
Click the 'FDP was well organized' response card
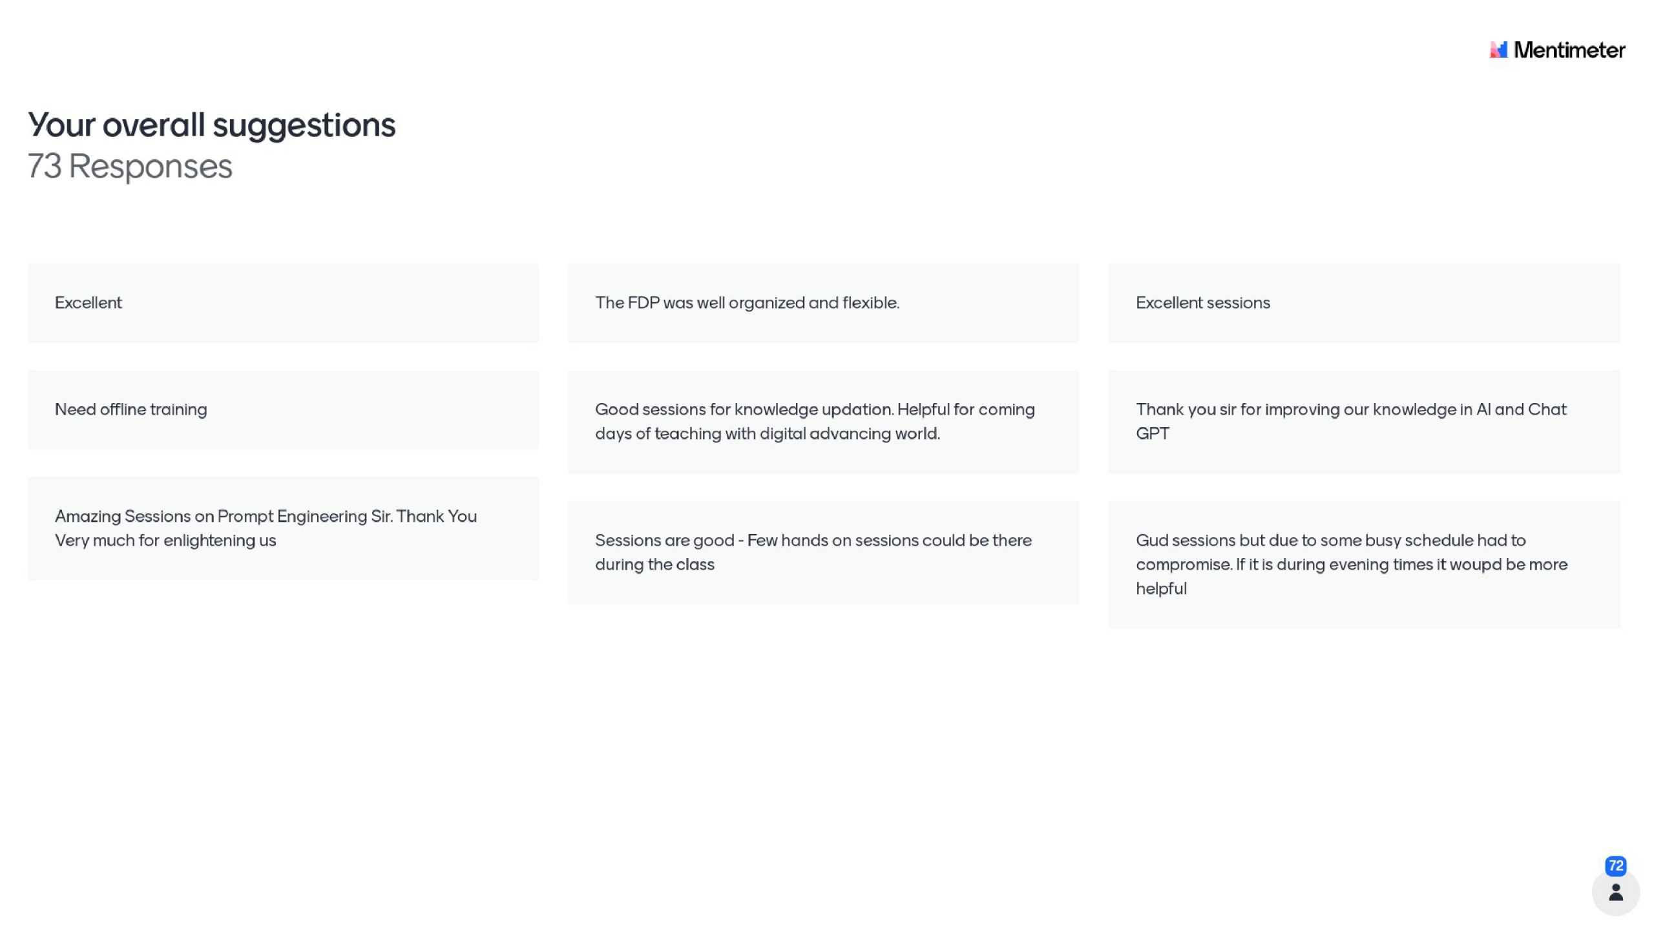click(823, 303)
